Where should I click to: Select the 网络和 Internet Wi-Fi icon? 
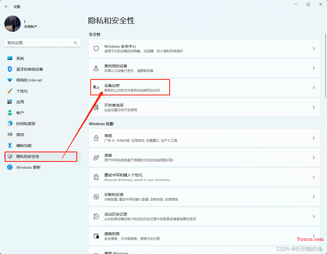point(10,80)
